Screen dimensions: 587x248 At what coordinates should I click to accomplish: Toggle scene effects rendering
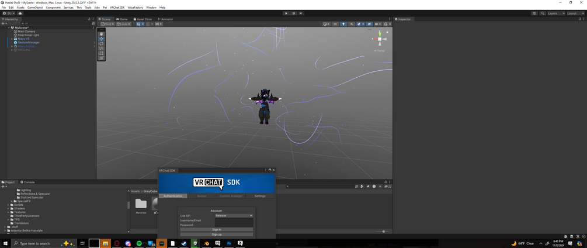click(359, 24)
